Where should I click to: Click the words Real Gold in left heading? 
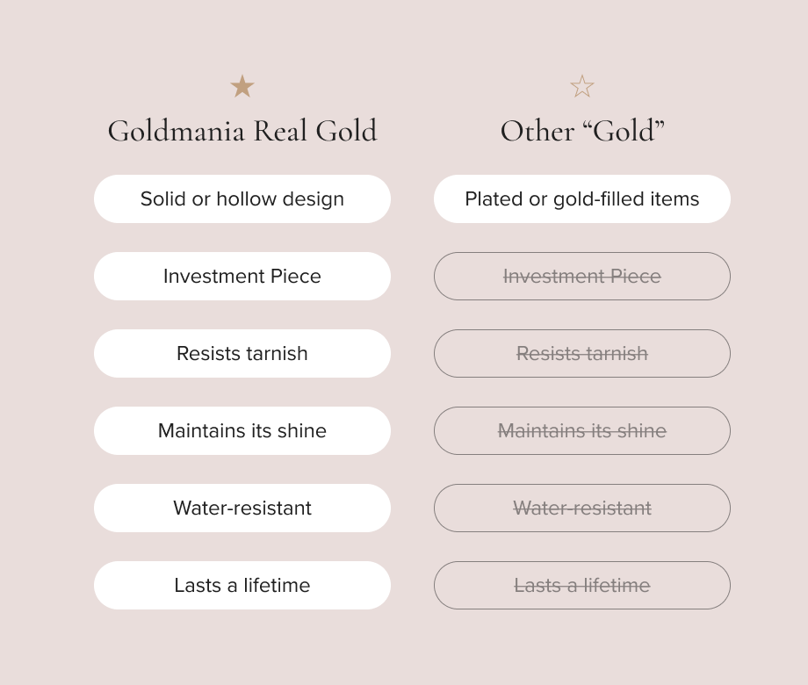(x=315, y=131)
